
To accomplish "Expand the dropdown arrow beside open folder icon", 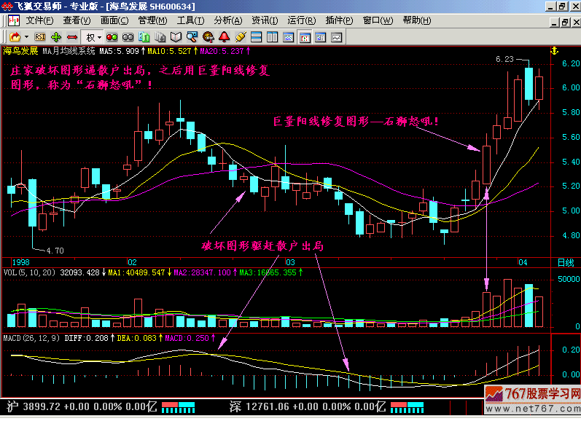I will point(27,36).
